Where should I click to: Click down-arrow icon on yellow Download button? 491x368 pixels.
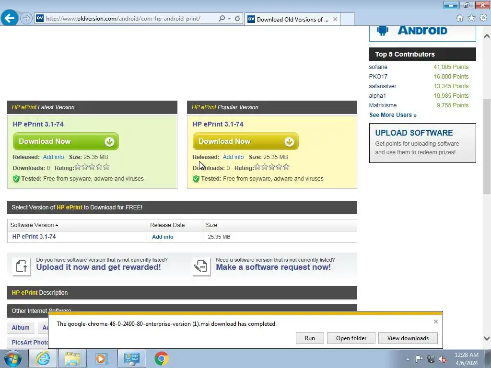pos(289,142)
